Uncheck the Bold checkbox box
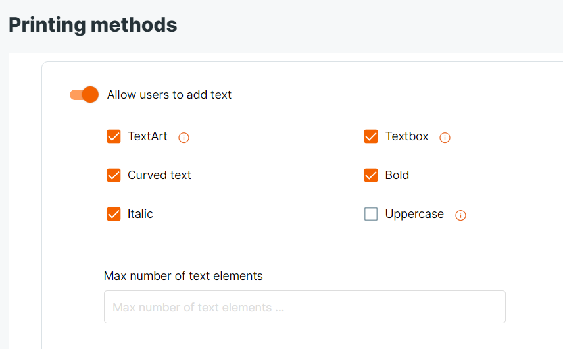This screenshot has width=563, height=349. click(371, 175)
